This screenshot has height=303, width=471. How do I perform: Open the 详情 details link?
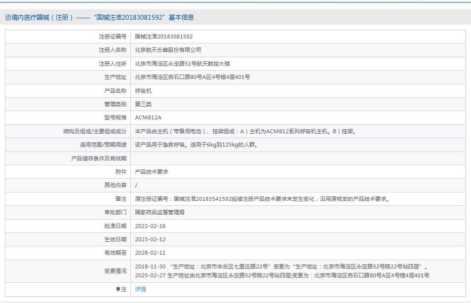[140, 289]
